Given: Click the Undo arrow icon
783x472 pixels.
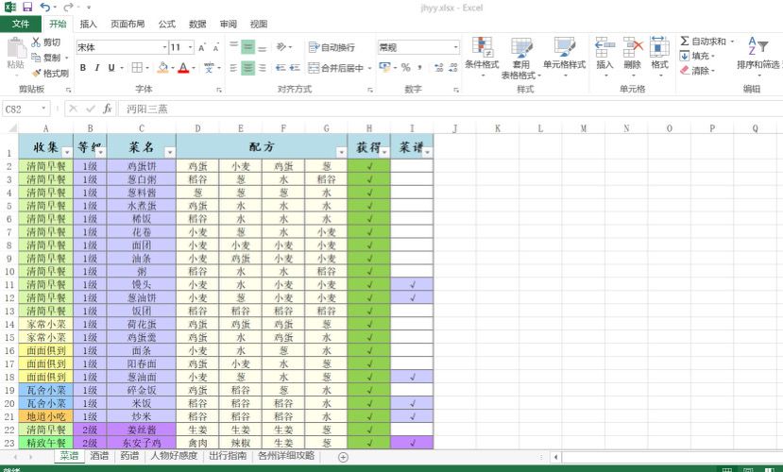Looking at the screenshot, I should 45,7.
